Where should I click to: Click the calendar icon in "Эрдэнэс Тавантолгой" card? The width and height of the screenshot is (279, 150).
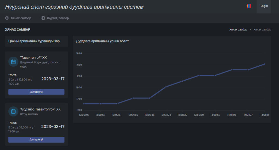(x=13, y=111)
